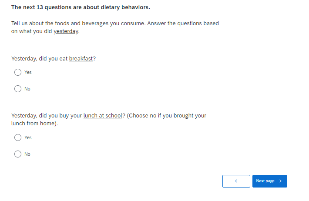
Task: Click the 'Tell us about the foods' paragraph
Action: click(x=115, y=23)
